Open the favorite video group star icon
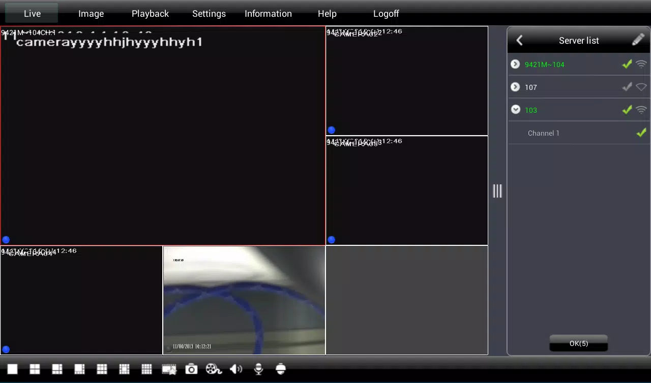 click(169, 369)
